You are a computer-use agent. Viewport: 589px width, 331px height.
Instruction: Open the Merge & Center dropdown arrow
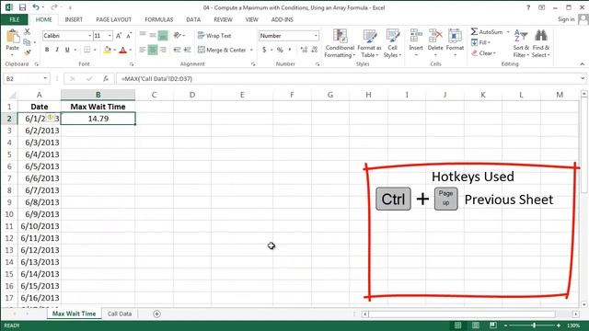[x=251, y=50]
